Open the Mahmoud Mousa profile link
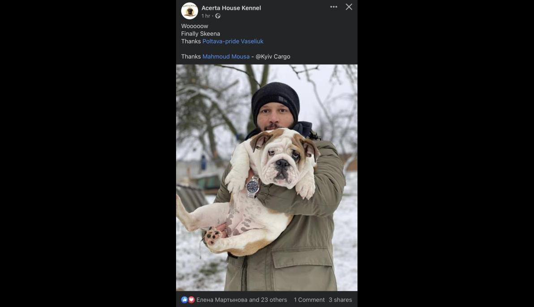This screenshot has width=534, height=307. coord(226,56)
